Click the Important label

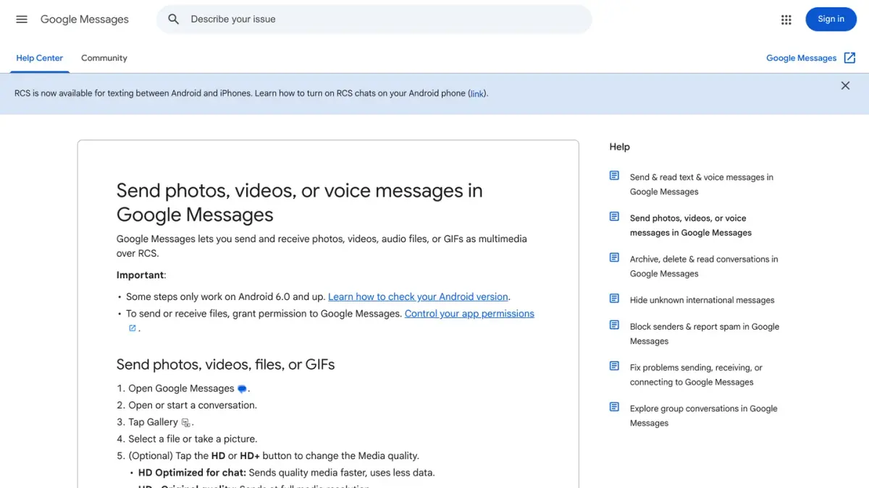[140, 275]
